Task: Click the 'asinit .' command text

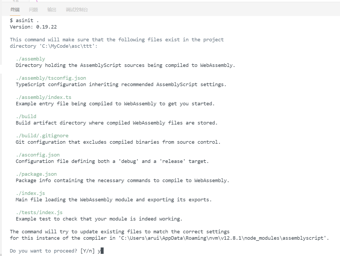Action: click(x=27, y=21)
